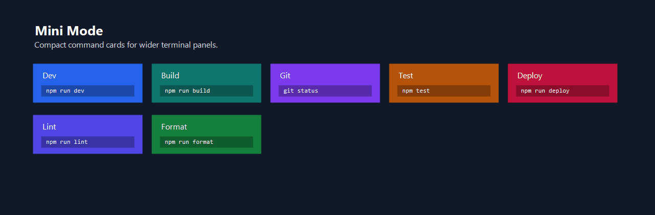Click the Format card title label

tap(174, 126)
